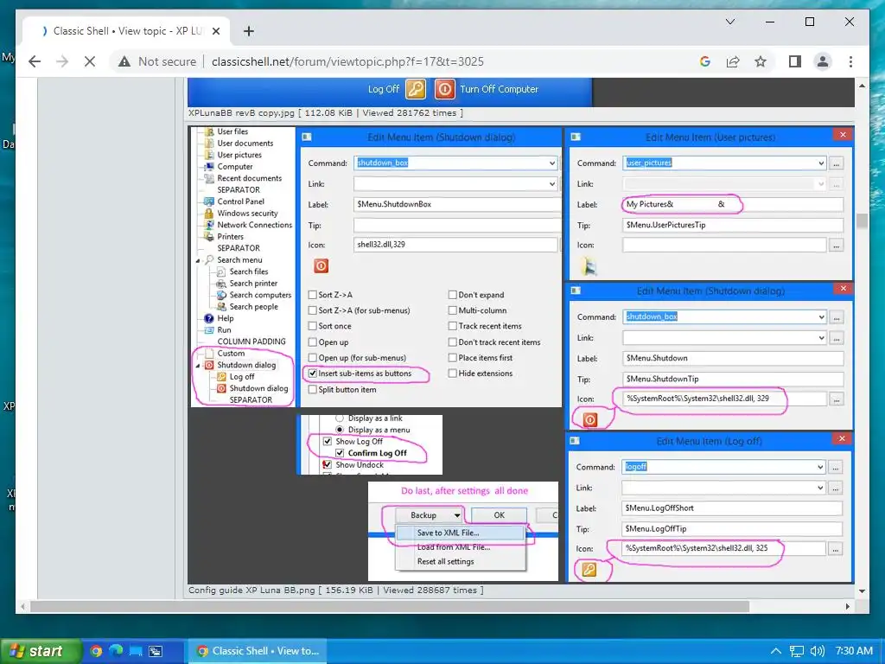The width and height of the screenshot is (885, 664).
Task: Click the Classic Shell taskbar button
Action: (x=259, y=651)
